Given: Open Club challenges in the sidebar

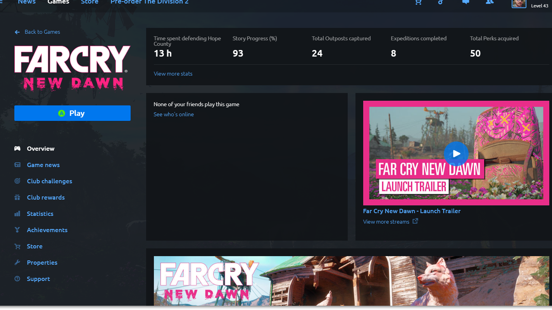Looking at the screenshot, I should click(49, 181).
